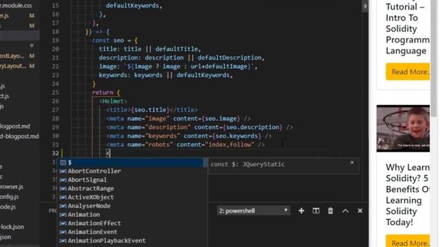Open the 'logpost.md' file in explorer
This screenshot has width=440, height=247.
(x=15, y=126)
